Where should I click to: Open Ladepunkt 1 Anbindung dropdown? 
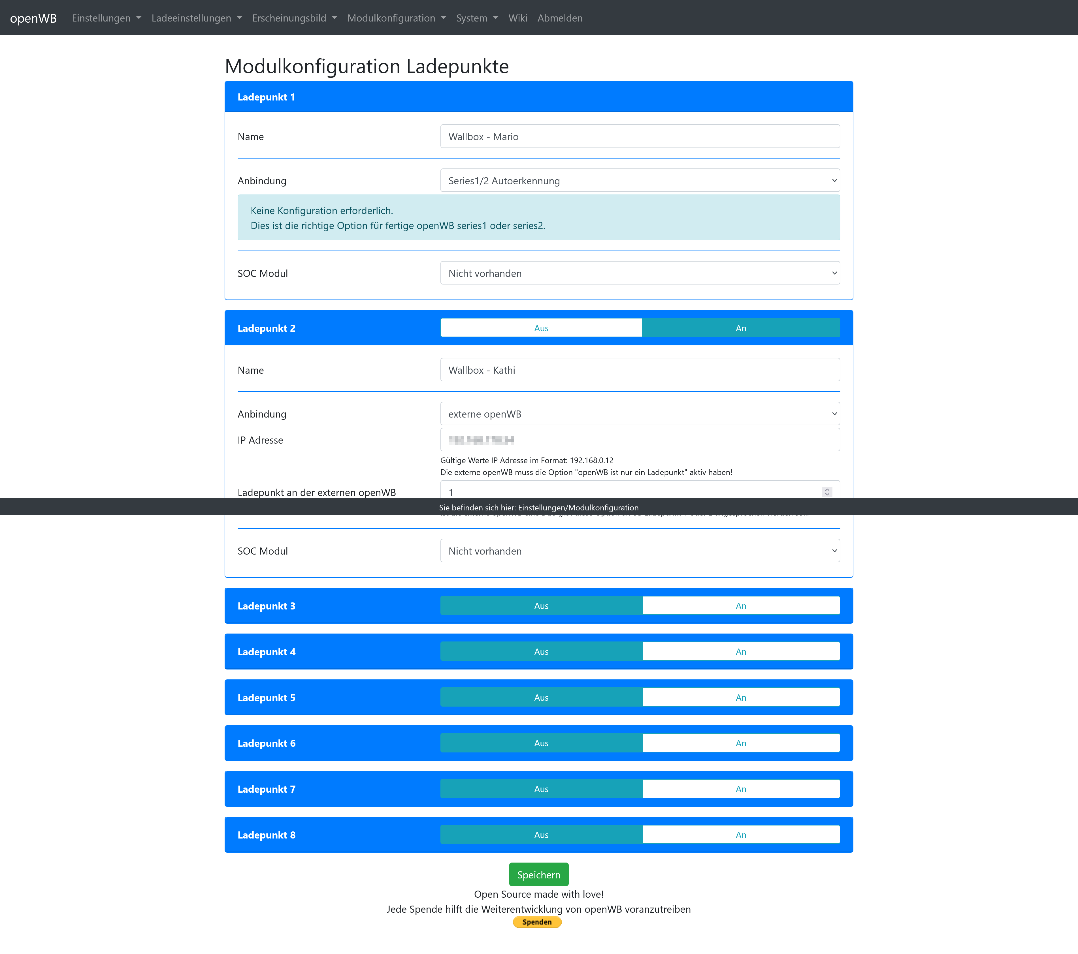[x=640, y=181]
